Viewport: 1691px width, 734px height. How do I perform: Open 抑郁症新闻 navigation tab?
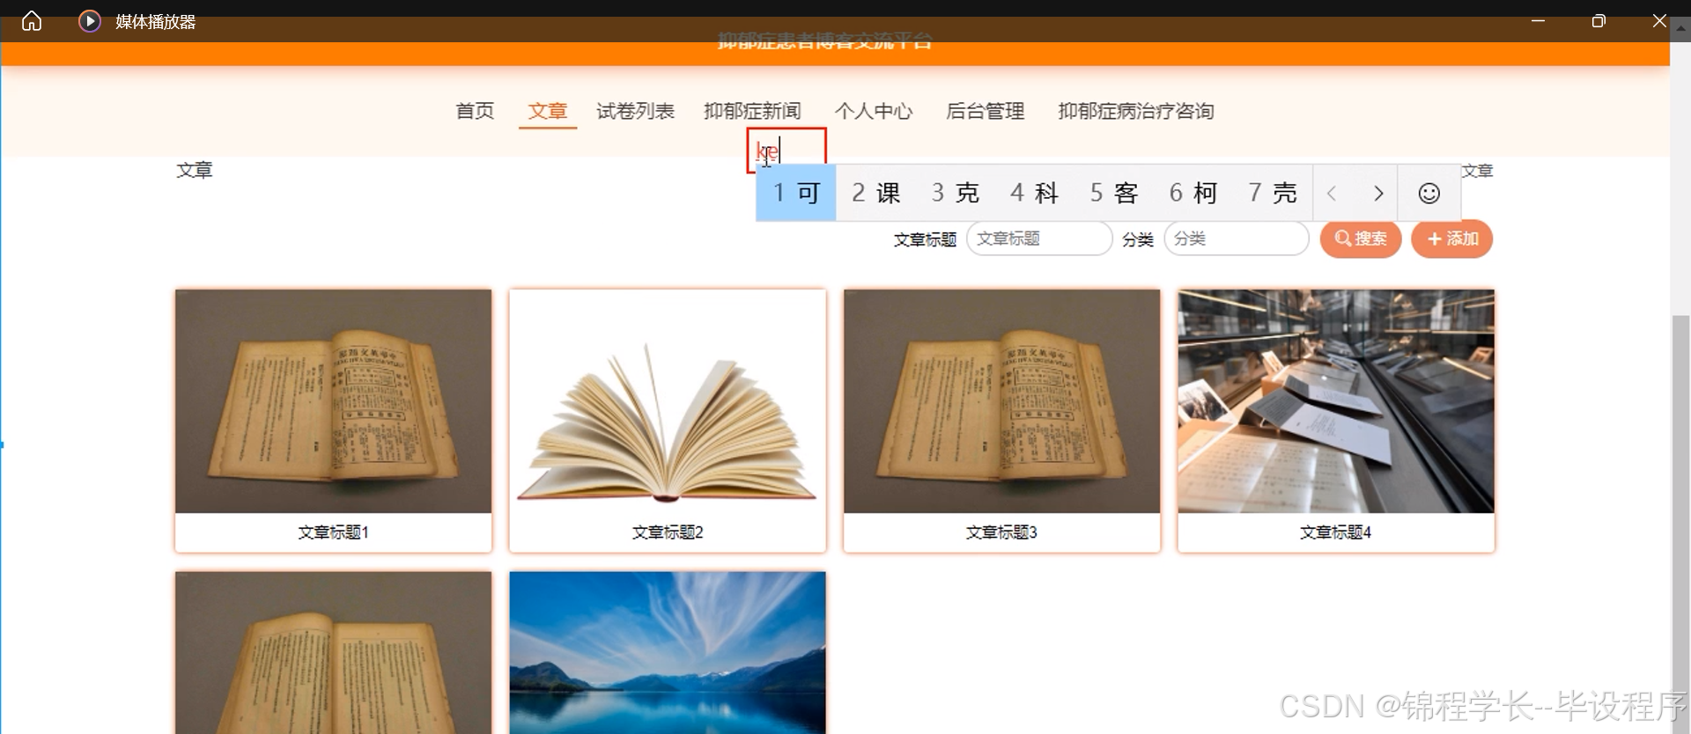[x=752, y=111]
